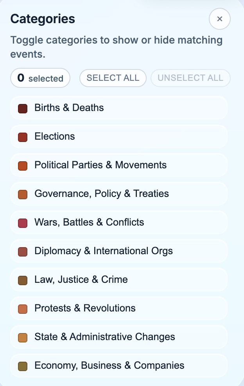Screen dimensions: 244x386
Task: Click UNSELECT ALL to clear categories
Action: 190,78
